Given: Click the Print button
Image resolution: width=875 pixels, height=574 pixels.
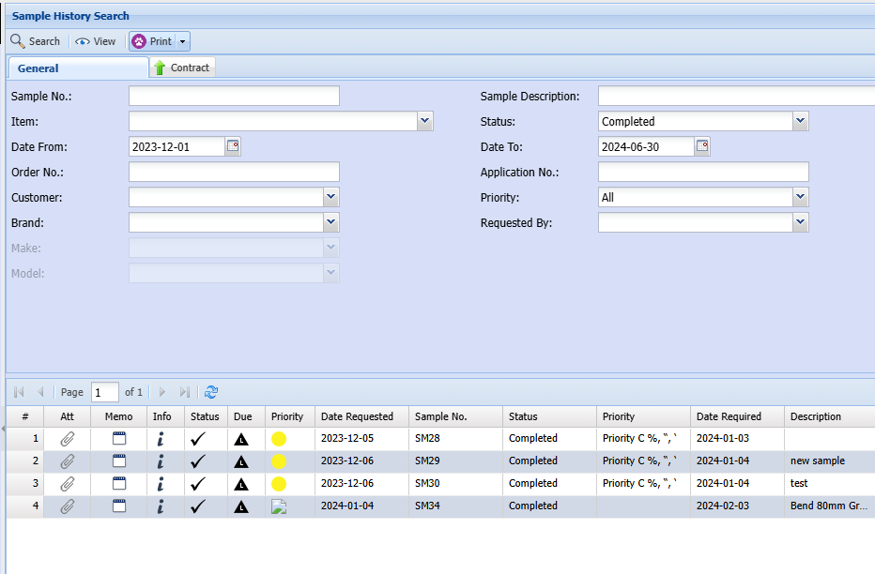Looking at the screenshot, I should coord(152,41).
